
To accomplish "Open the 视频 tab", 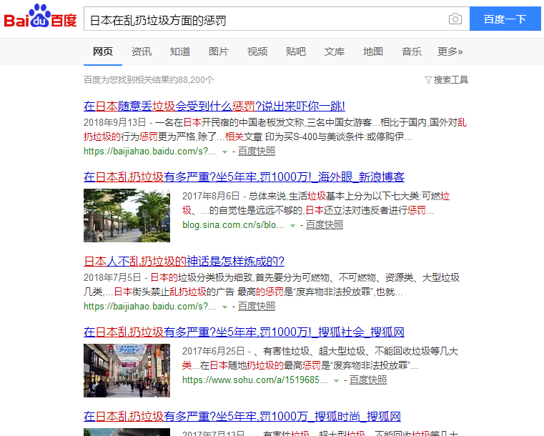I will coord(257,51).
